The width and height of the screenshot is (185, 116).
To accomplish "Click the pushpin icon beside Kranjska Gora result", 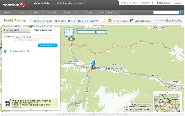I will click(5, 52).
